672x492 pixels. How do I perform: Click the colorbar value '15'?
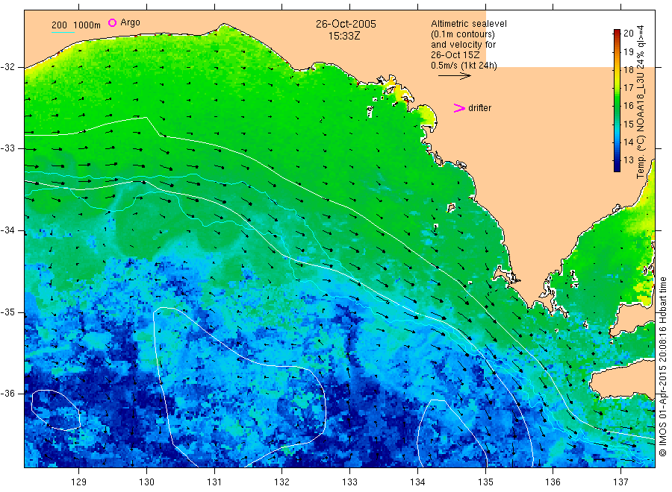click(628, 124)
